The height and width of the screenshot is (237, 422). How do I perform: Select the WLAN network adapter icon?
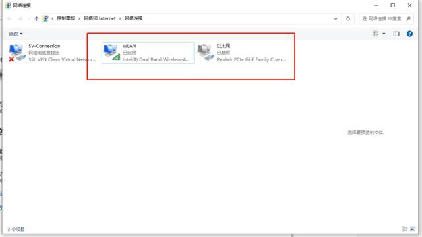111,53
